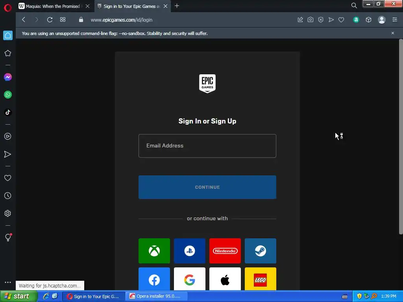This screenshot has height=302, width=403.
Task: Open ad blocker shield icon
Action: 321,20
